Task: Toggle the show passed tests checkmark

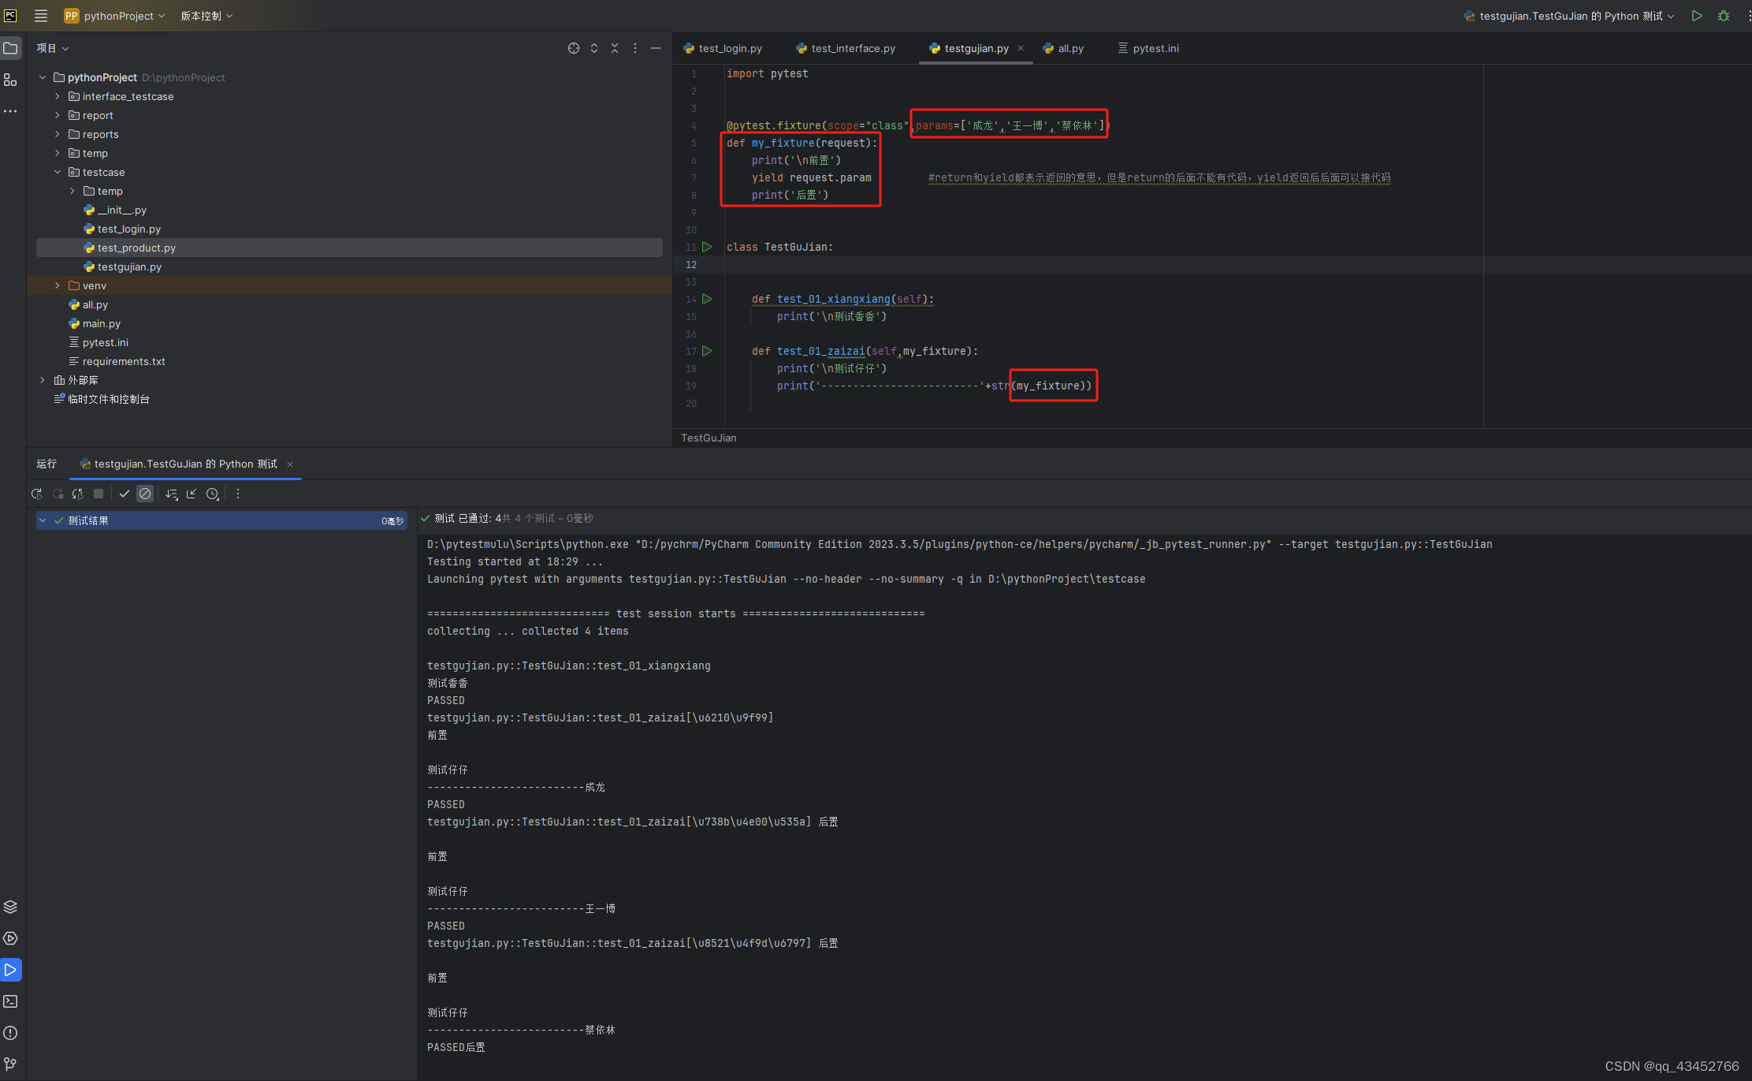Action: [x=124, y=494]
